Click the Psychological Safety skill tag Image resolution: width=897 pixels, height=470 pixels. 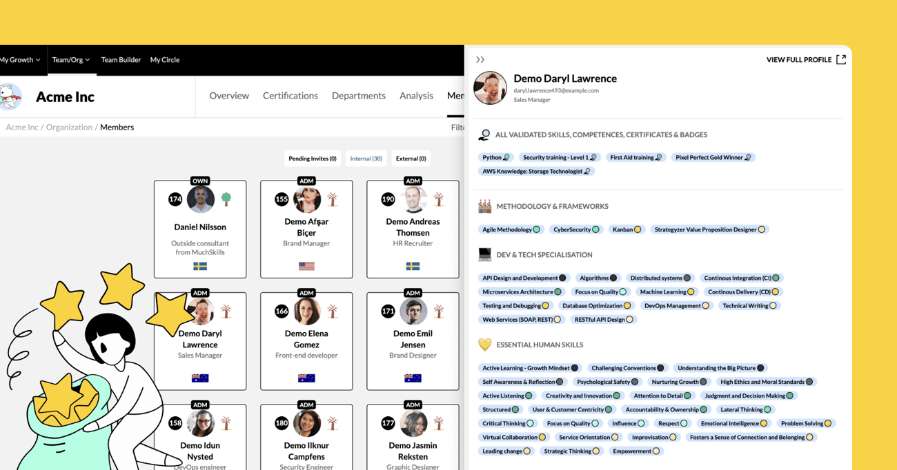(x=608, y=382)
